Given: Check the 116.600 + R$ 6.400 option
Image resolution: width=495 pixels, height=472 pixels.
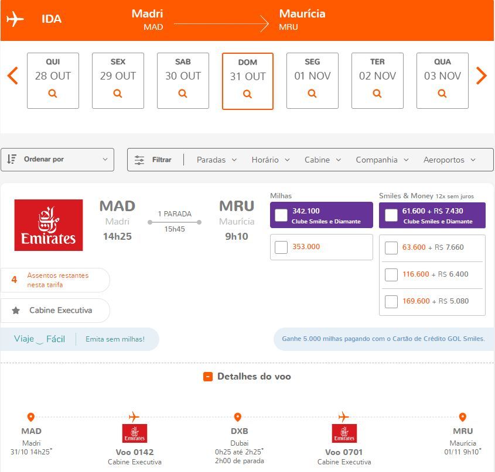Looking at the screenshot, I should click(391, 275).
